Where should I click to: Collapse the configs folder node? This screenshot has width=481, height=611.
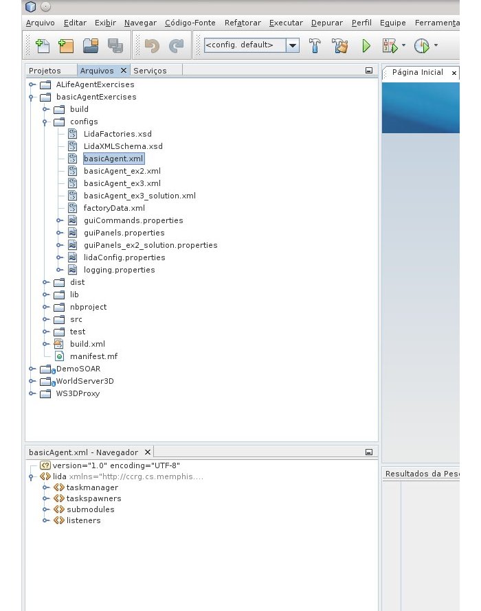[x=46, y=122]
